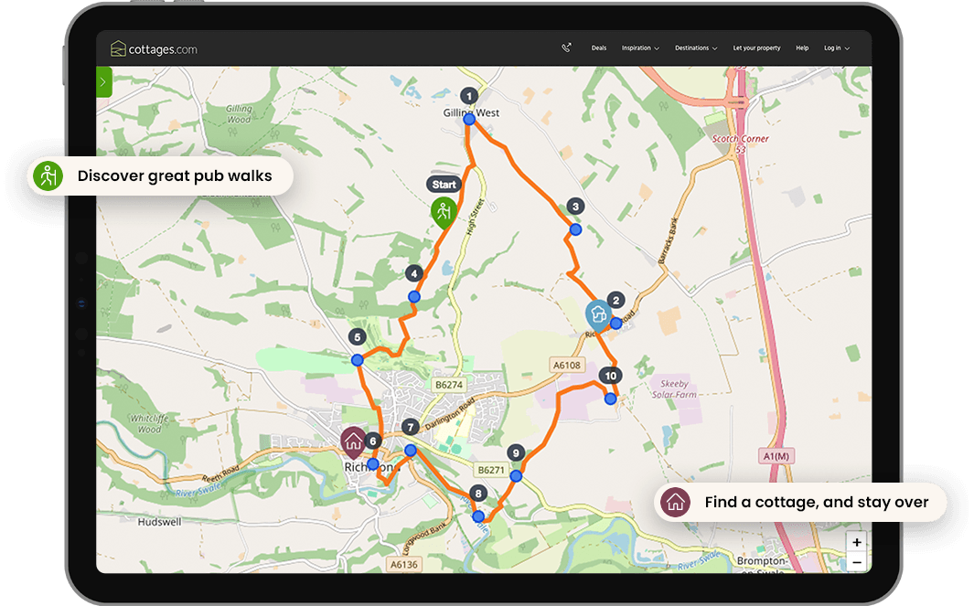974x606 pixels.
Task: Select route waypoint marker 4
Action: click(413, 273)
